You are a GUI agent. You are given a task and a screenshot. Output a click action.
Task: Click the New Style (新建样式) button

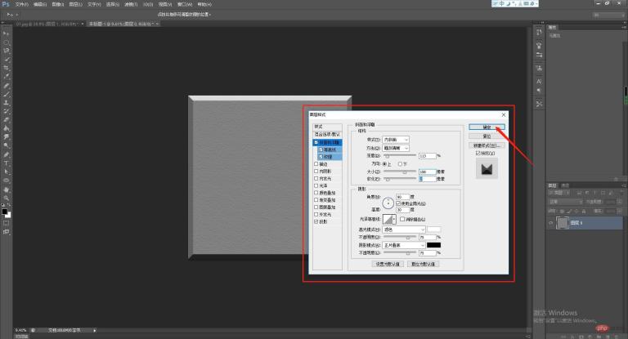coord(487,145)
